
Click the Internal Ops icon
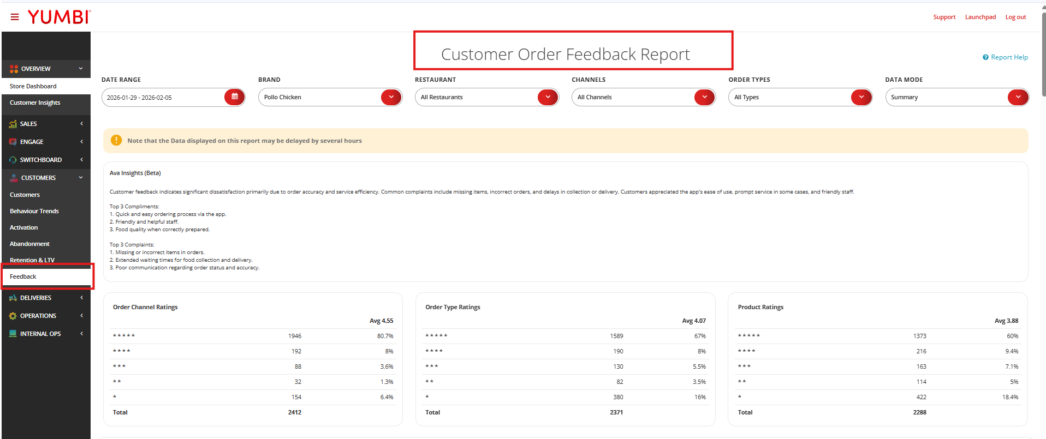[13, 334]
